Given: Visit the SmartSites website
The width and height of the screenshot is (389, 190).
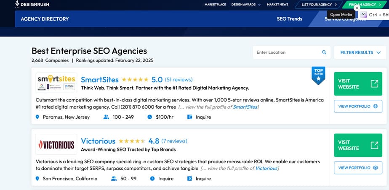Looking at the screenshot, I should pos(358,84).
